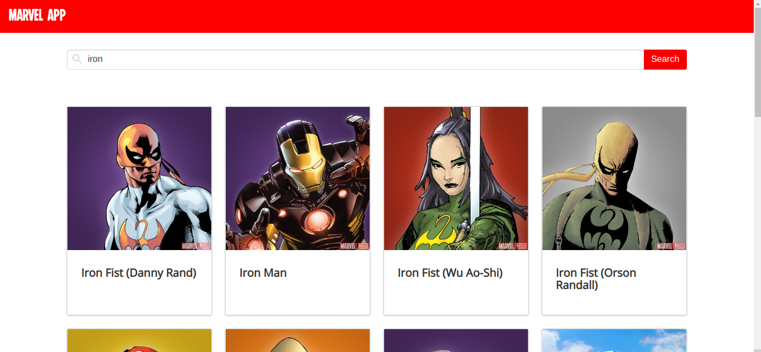The height and width of the screenshot is (352, 761).
Task: Click the sky-background card in second row
Action: (x=614, y=340)
